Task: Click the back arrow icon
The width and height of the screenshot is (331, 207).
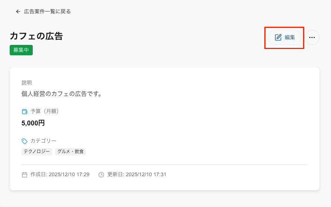Action: [x=18, y=11]
